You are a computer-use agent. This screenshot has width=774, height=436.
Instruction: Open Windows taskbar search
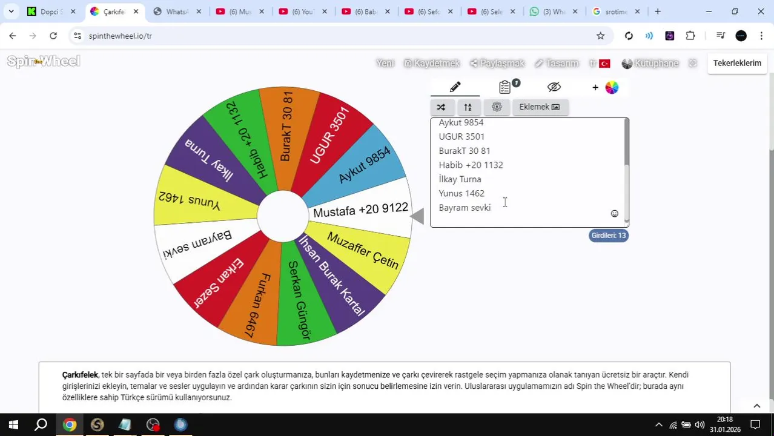pos(41,424)
